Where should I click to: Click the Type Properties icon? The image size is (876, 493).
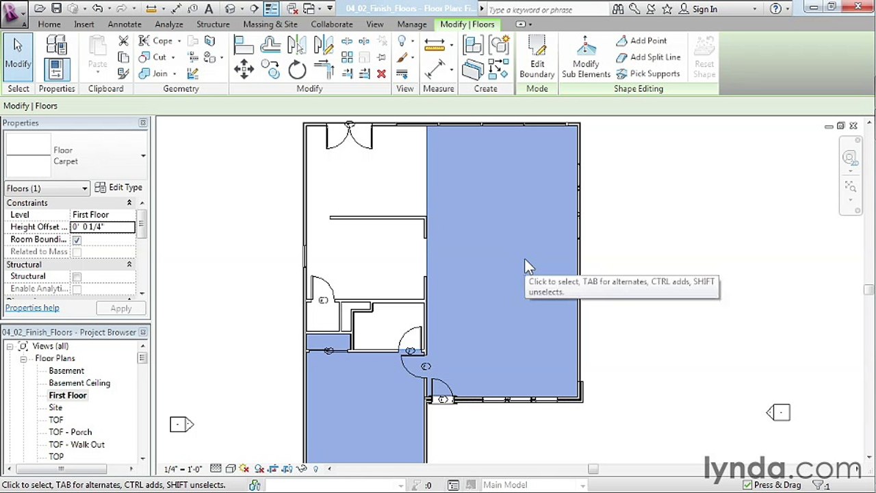pyautogui.click(x=56, y=45)
